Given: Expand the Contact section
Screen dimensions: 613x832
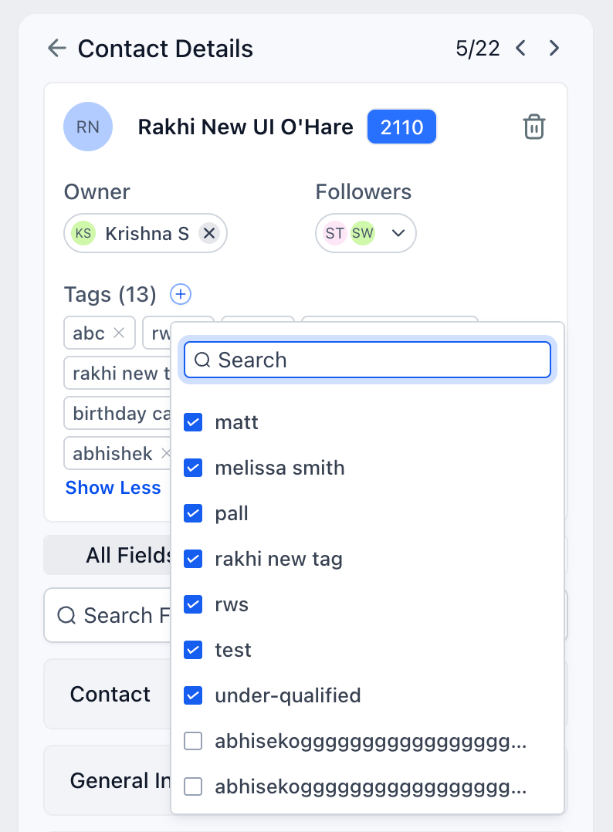Looking at the screenshot, I should [x=110, y=694].
